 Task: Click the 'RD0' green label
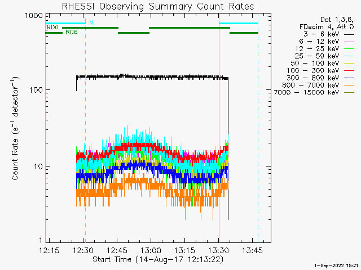[x=52, y=28]
